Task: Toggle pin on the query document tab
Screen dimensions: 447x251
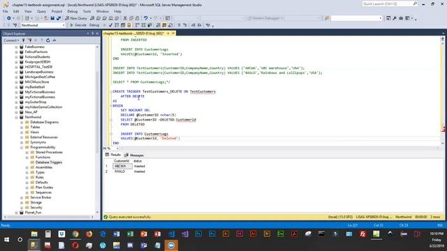Action: tap(168, 33)
